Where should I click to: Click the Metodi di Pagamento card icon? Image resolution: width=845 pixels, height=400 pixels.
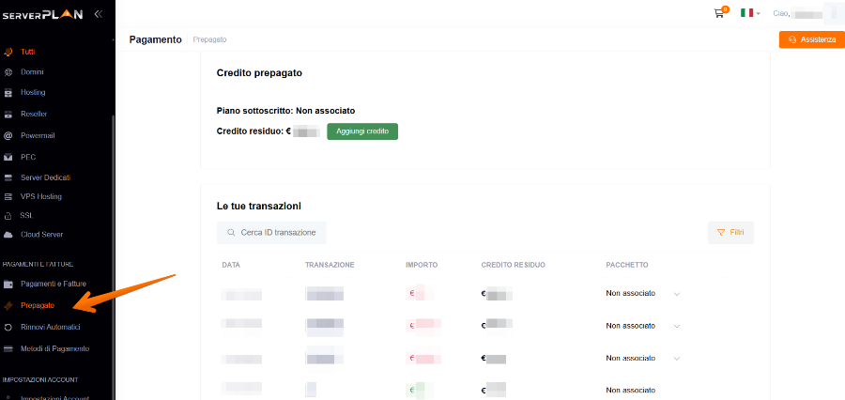click(8, 348)
